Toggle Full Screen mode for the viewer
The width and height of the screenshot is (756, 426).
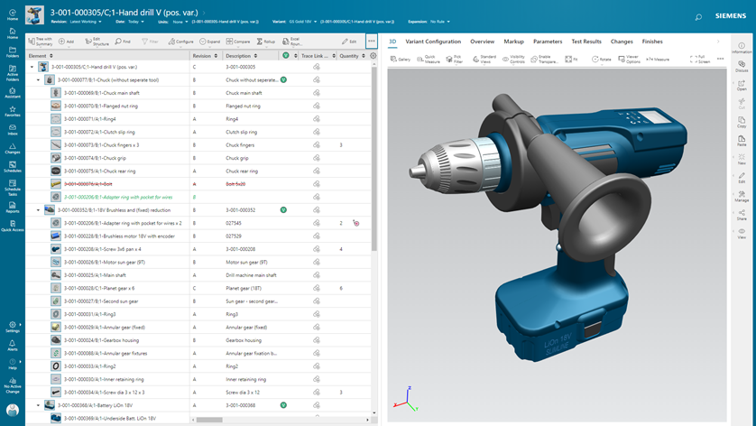tap(699, 59)
